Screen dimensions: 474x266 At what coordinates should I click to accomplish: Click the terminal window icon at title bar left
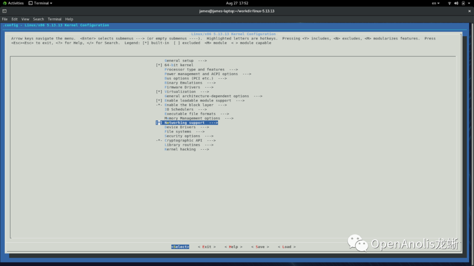click(x=4, y=11)
